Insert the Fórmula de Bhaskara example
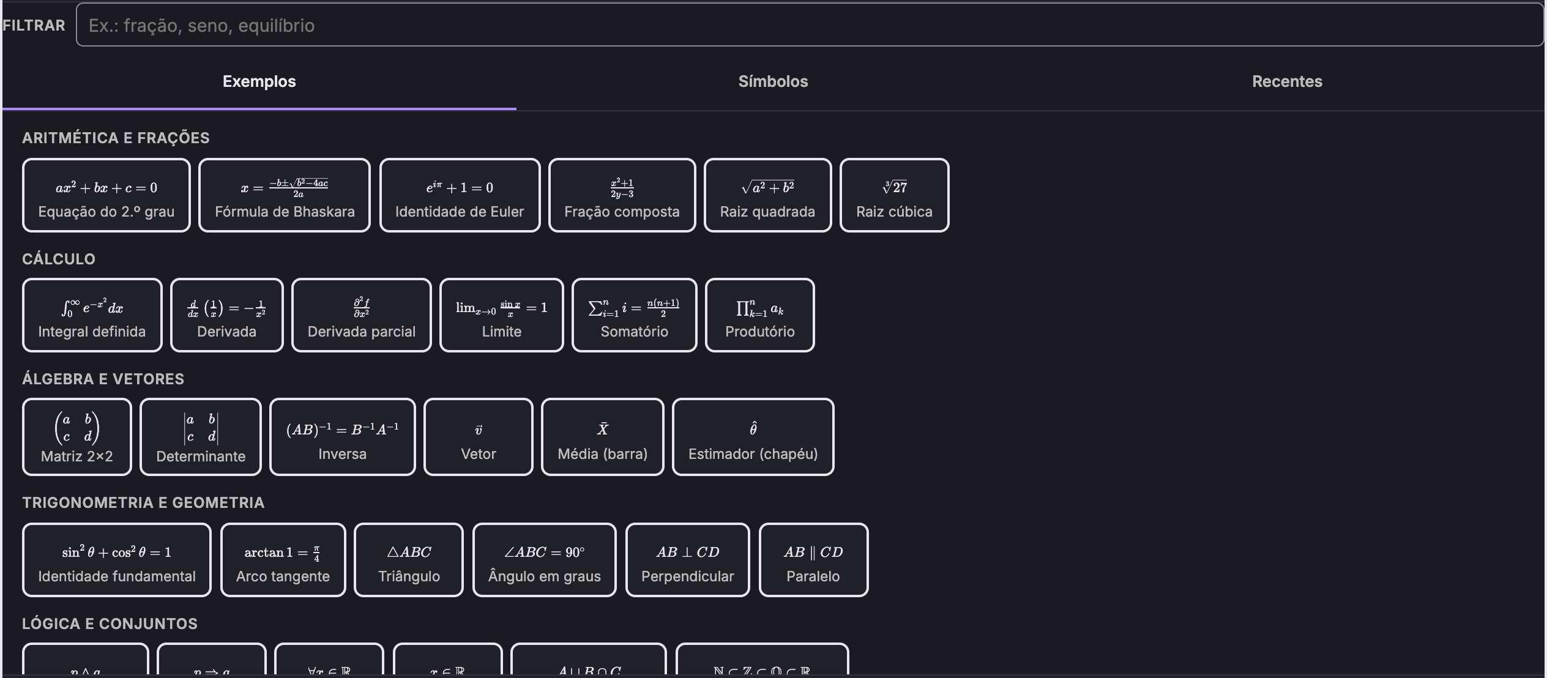This screenshot has width=1547, height=678. [x=285, y=195]
